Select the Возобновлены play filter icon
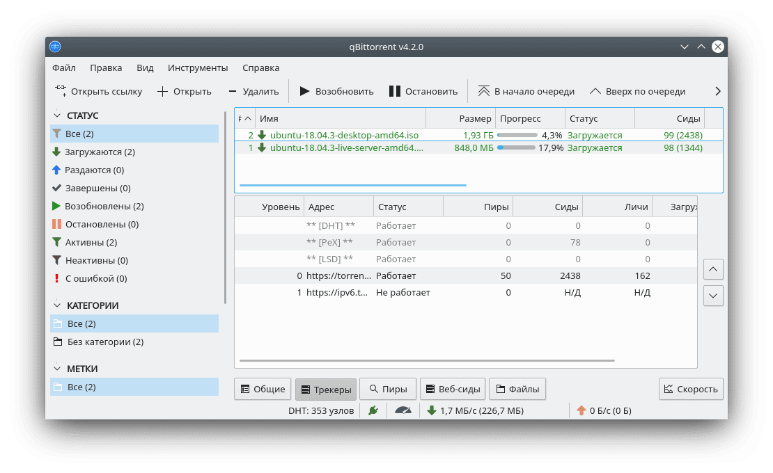The width and height of the screenshot is (773, 473). coord(56,206)
